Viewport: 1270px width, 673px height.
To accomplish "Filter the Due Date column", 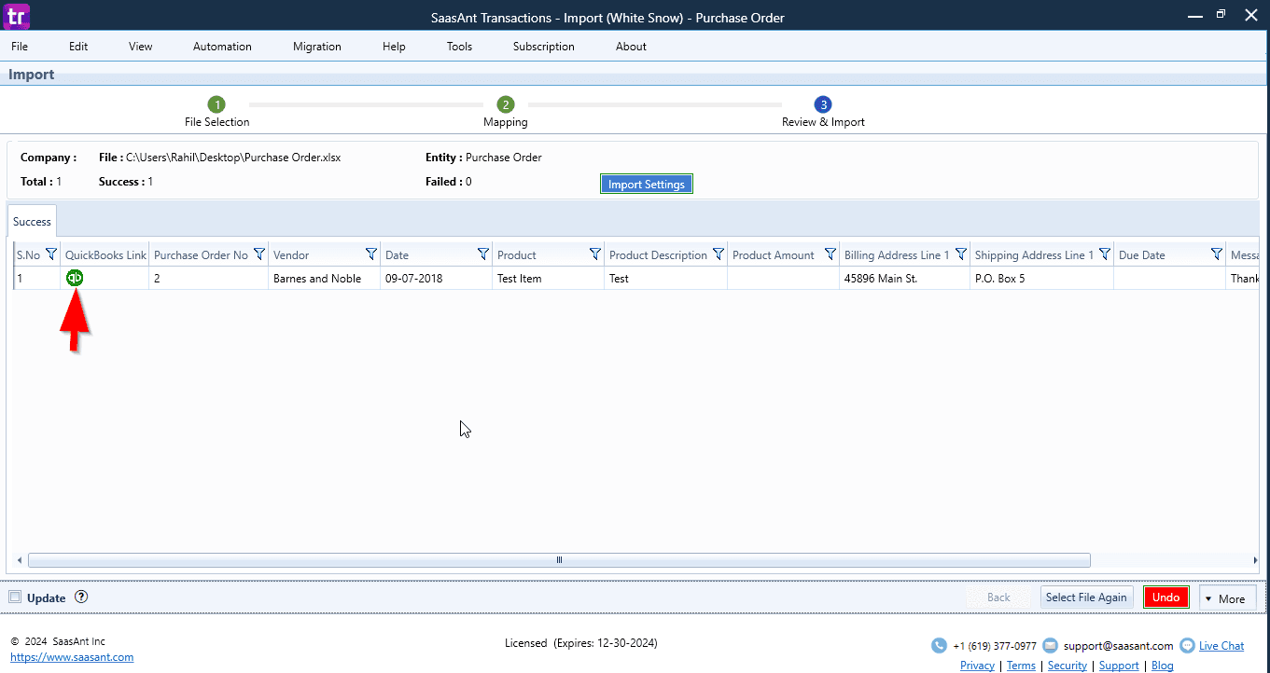I will point(1217,254).
